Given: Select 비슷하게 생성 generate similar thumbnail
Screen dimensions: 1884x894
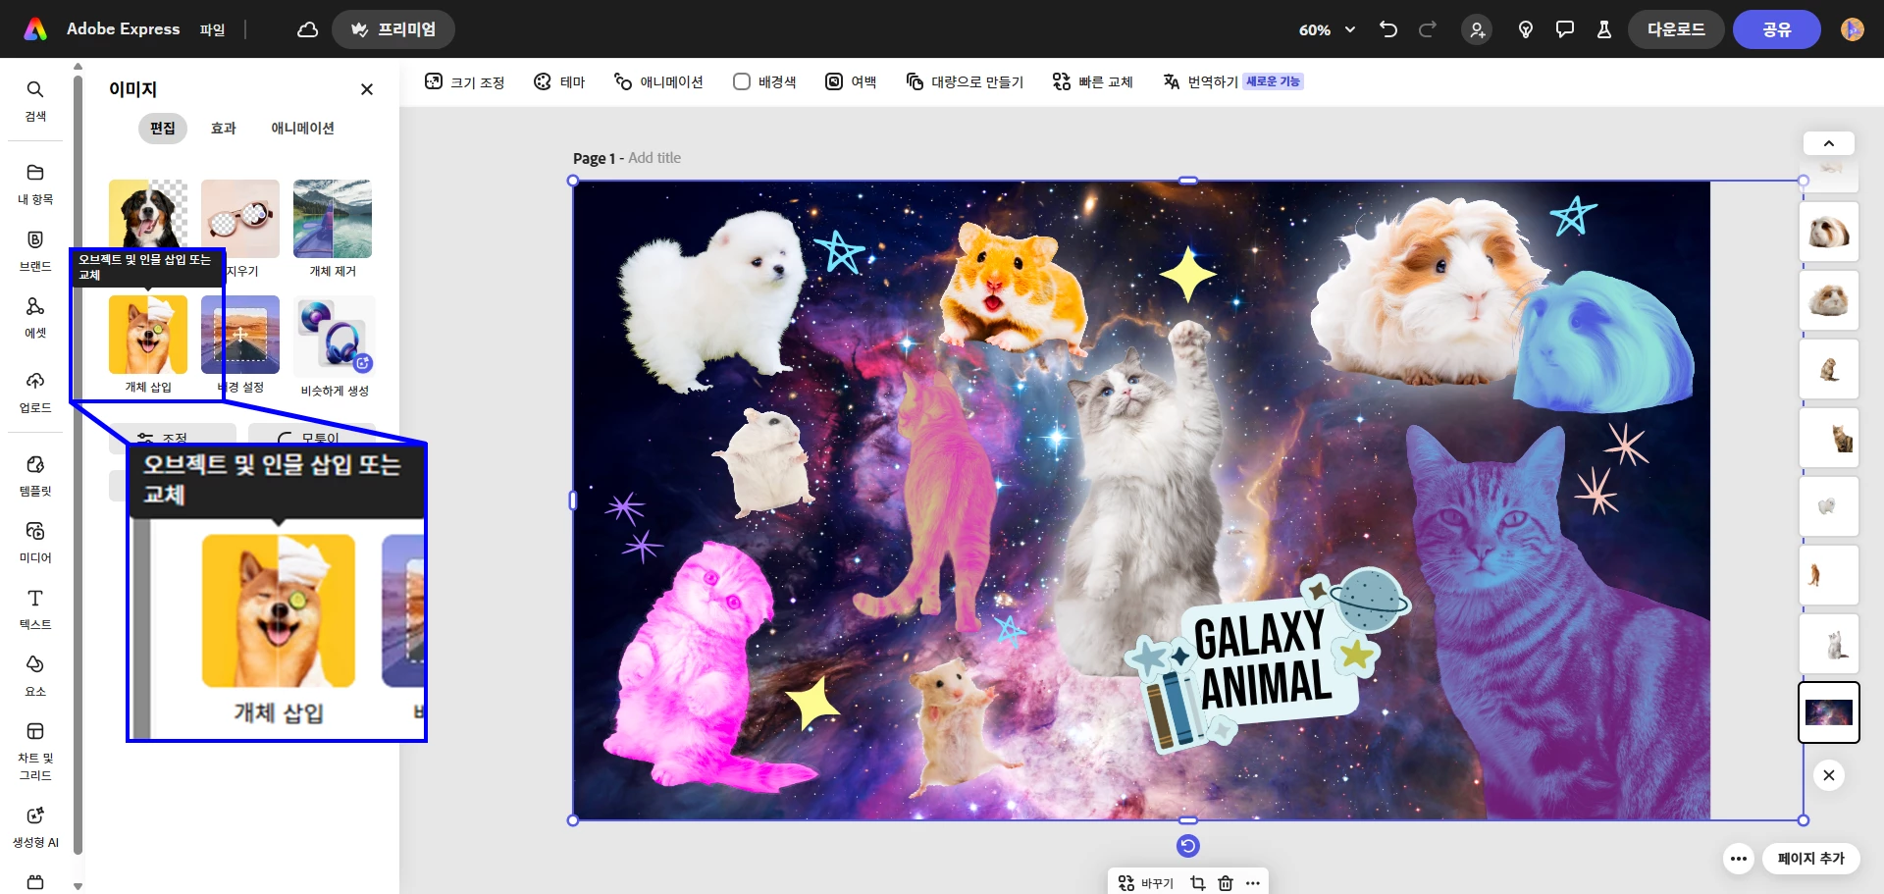Looking at the screenshot, I should [x=335, y=337].
